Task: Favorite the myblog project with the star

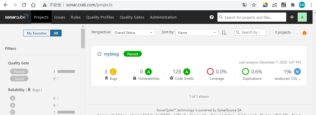Action: pos(99,54)
